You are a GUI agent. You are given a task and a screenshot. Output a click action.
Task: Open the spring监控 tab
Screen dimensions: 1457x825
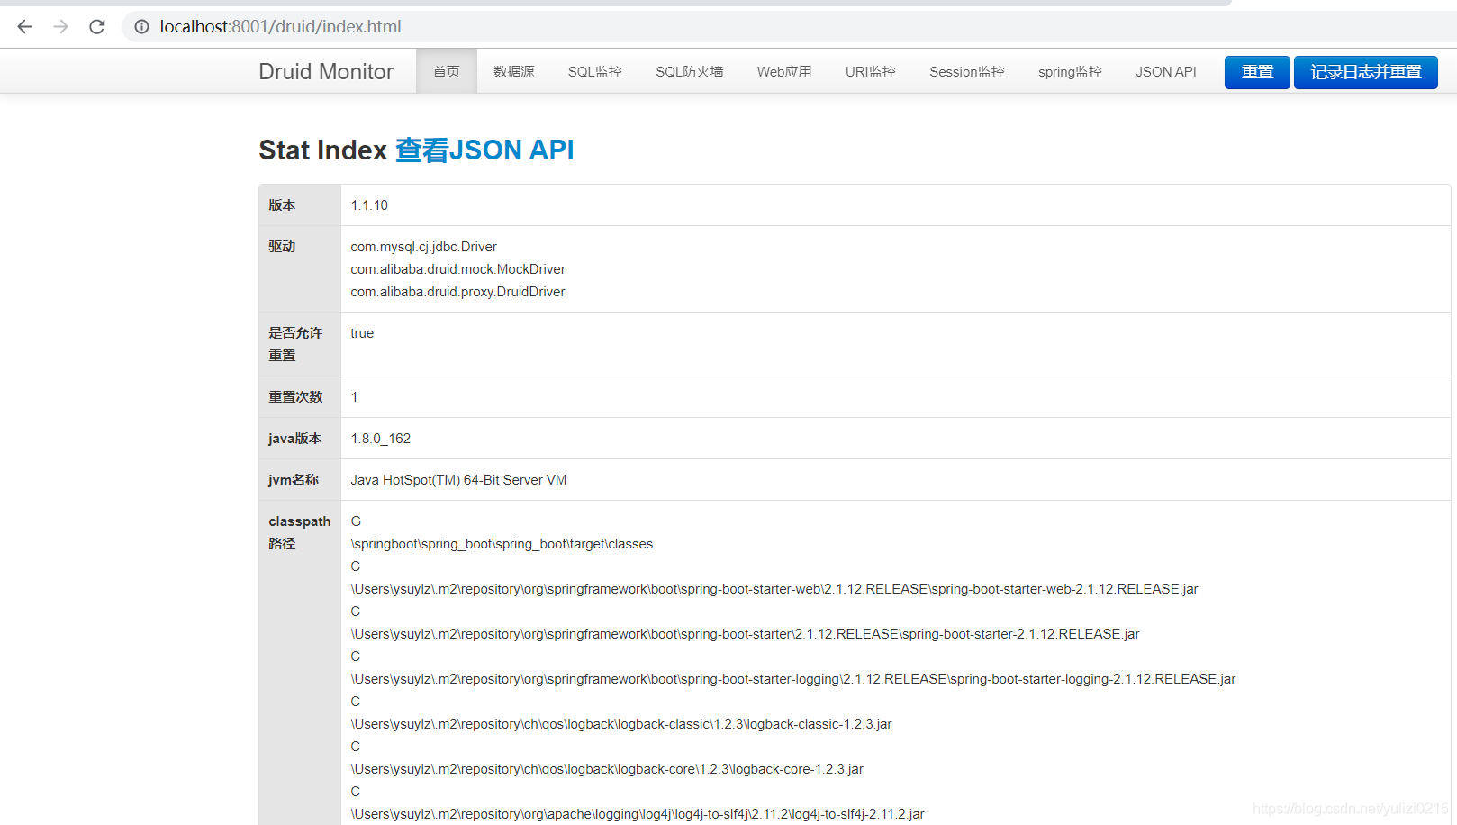click(x=1070, y=72)
